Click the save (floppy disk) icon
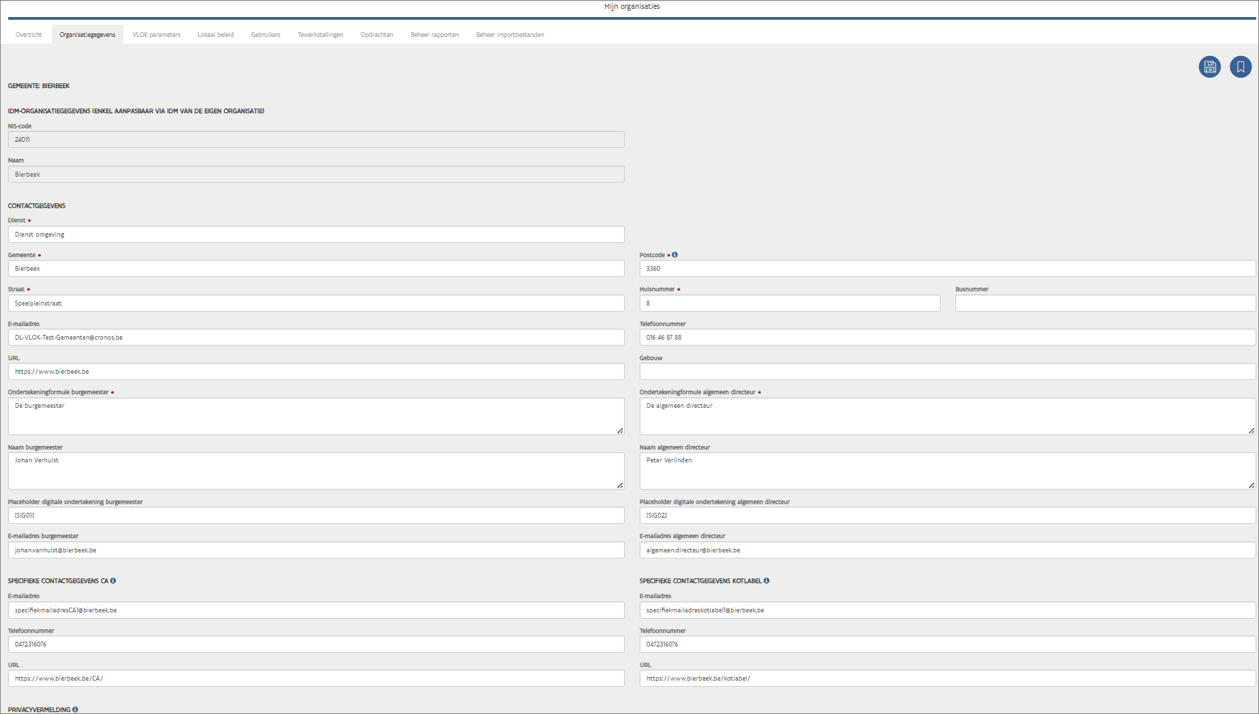Screen dimensions: 1259x714 [1209, 67]
